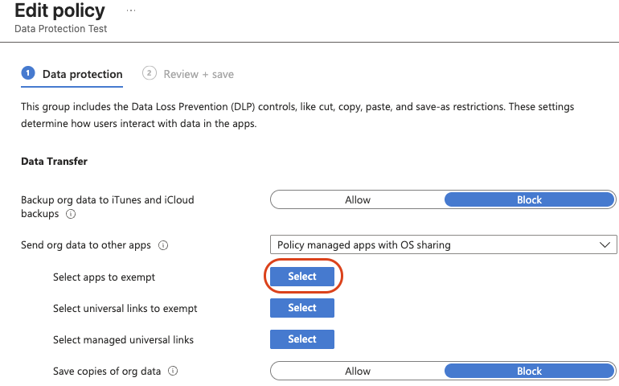Click the Data Transfer section heading

pyautogui.click(x=54, y=162)
